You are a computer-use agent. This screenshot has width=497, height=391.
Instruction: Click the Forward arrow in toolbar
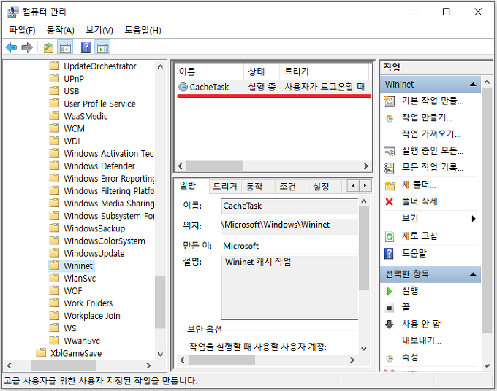coord(27,47)
